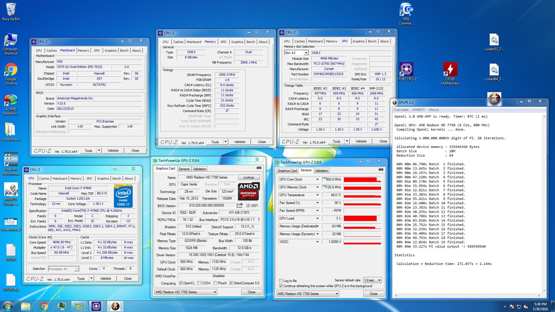
Task: Click the GPU-Z Graphics Card camera screenshot icon
Action: click(259, 168)
